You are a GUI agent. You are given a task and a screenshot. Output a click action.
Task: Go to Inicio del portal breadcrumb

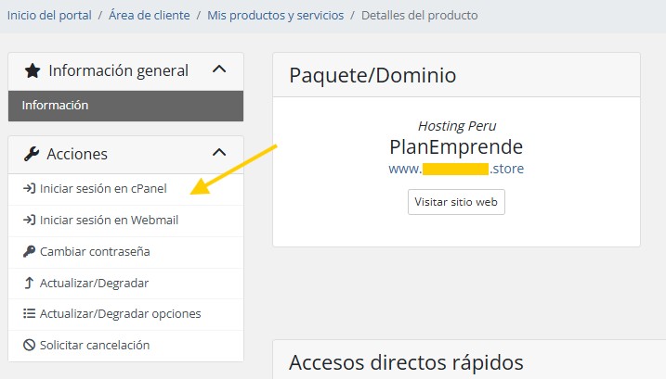tap(49, 15)
